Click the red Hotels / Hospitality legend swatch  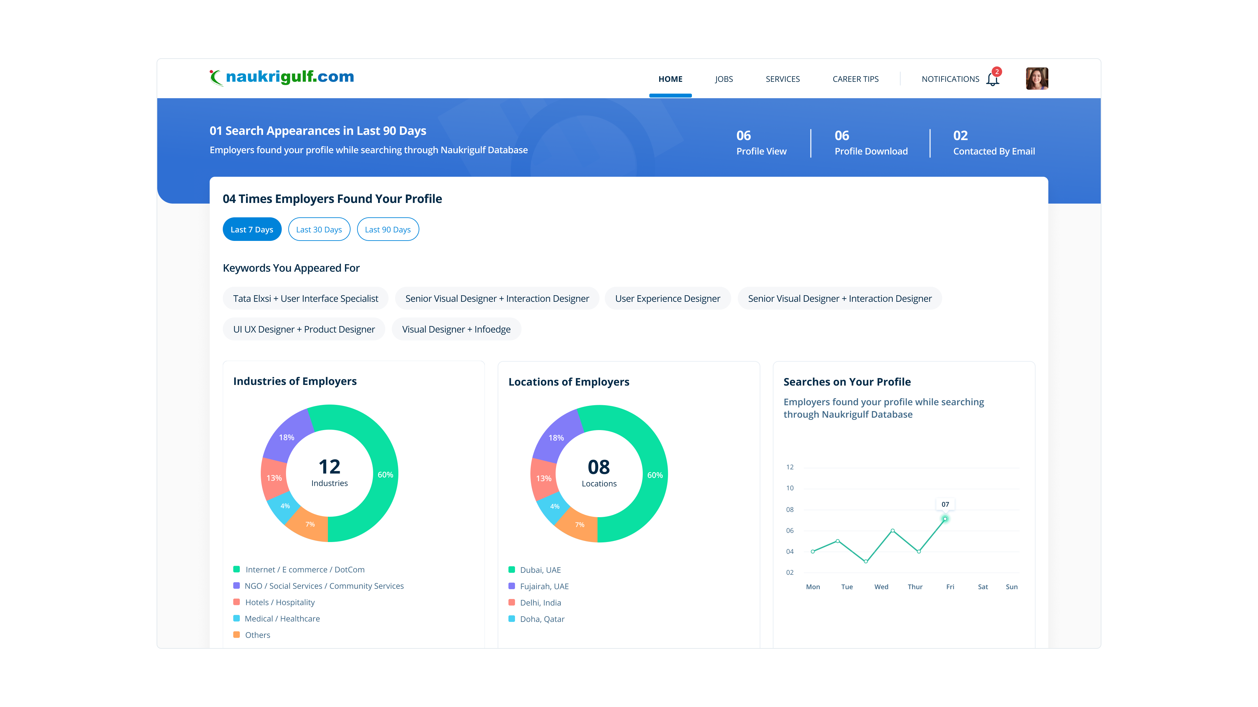coord(236,602)
